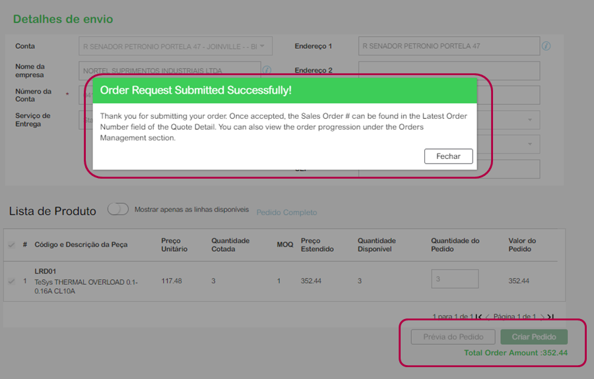The height and width of the screenshot is (379, 594).
Task: Edit Quantidade do Pedido field for LRD01
Action: coord(455,279)
